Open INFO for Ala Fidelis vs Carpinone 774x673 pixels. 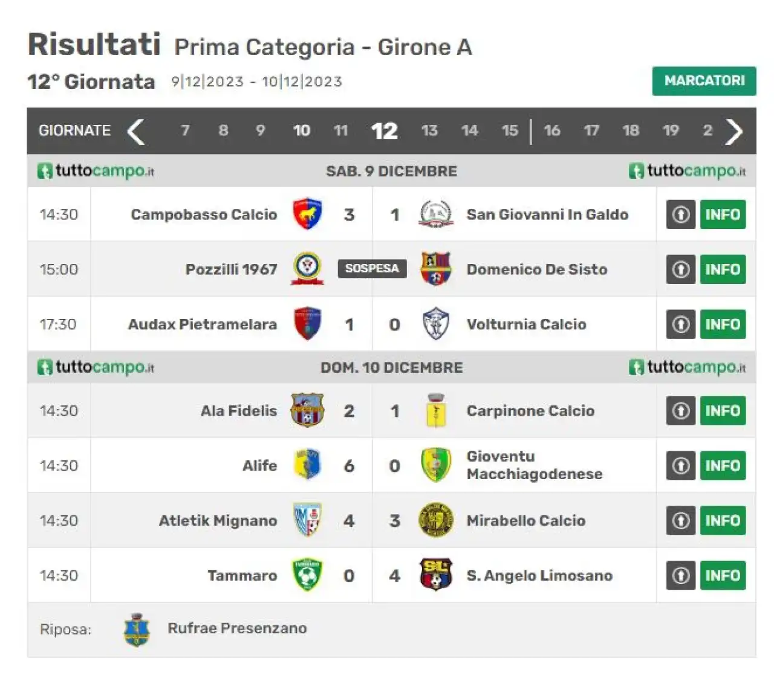click(723, 411)
